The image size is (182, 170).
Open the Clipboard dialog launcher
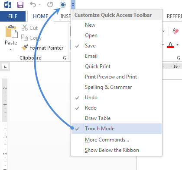tap(65, 58)
